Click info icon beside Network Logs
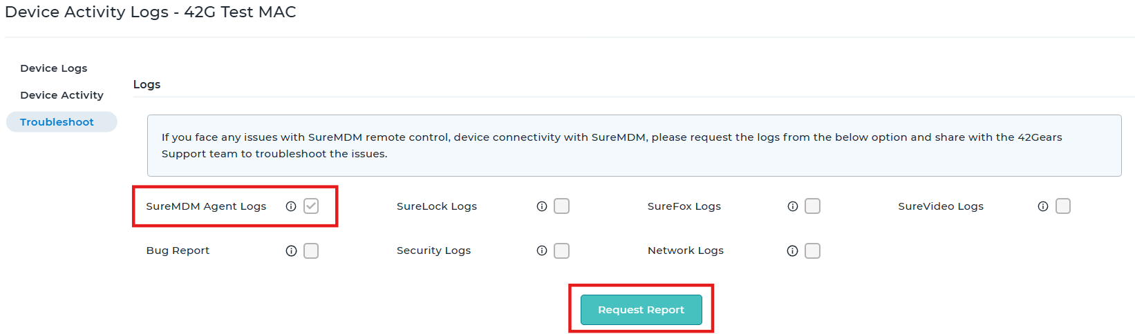The image size is (1135, 334). pos(793,250)
